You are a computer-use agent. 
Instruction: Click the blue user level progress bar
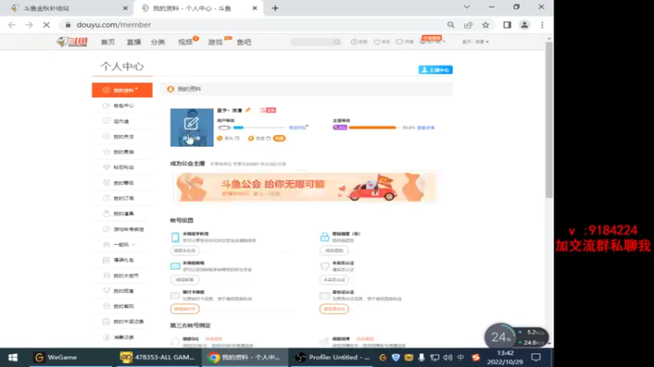tap(258, 128)
